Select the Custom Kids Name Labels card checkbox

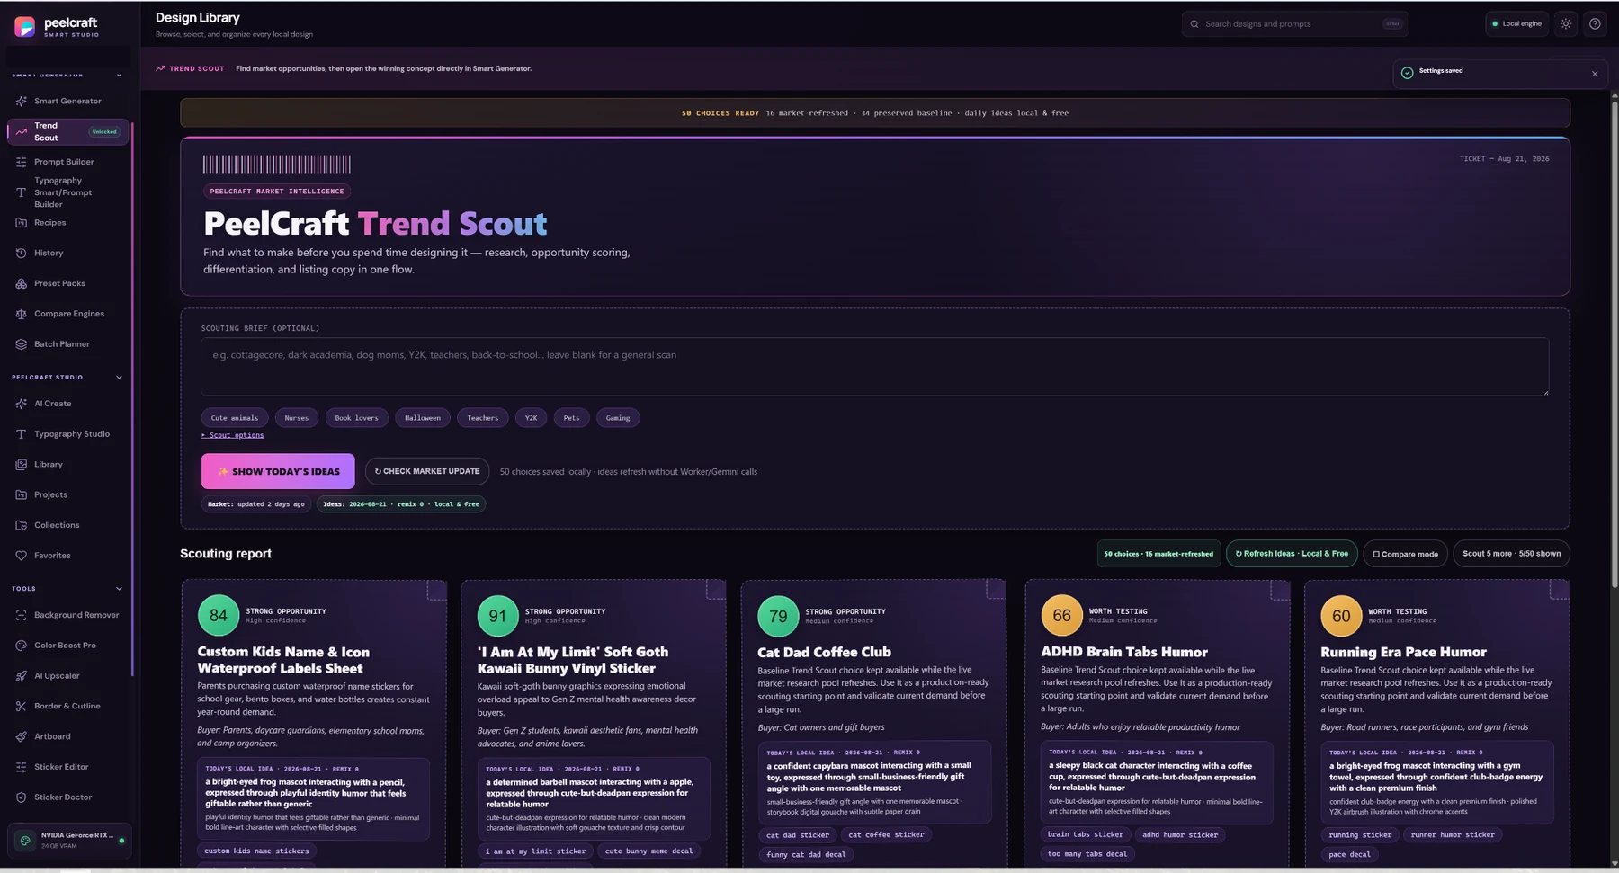pyautogui.click(x=436, y=590)
